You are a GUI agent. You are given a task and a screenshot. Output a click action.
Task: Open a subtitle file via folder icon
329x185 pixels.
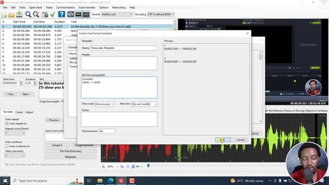coord(11,14)
